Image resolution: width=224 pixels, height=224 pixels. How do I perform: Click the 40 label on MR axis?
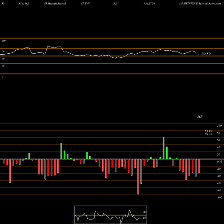(218, 147)
